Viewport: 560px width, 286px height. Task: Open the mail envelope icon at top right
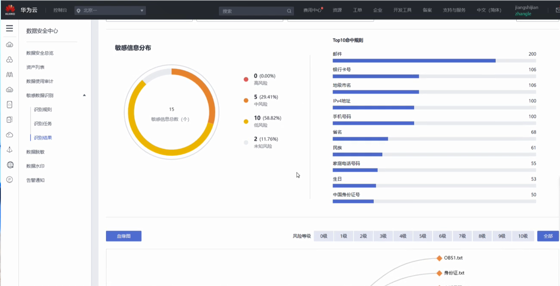(x=557, y=11)
